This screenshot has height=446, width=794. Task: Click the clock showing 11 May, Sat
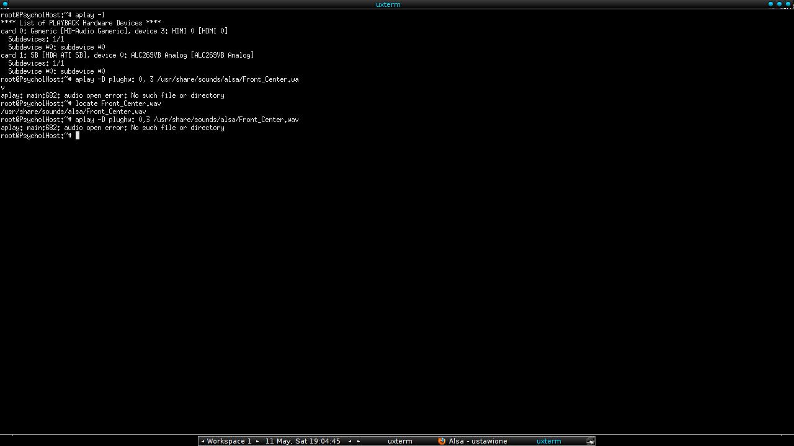tap(303, 441)
